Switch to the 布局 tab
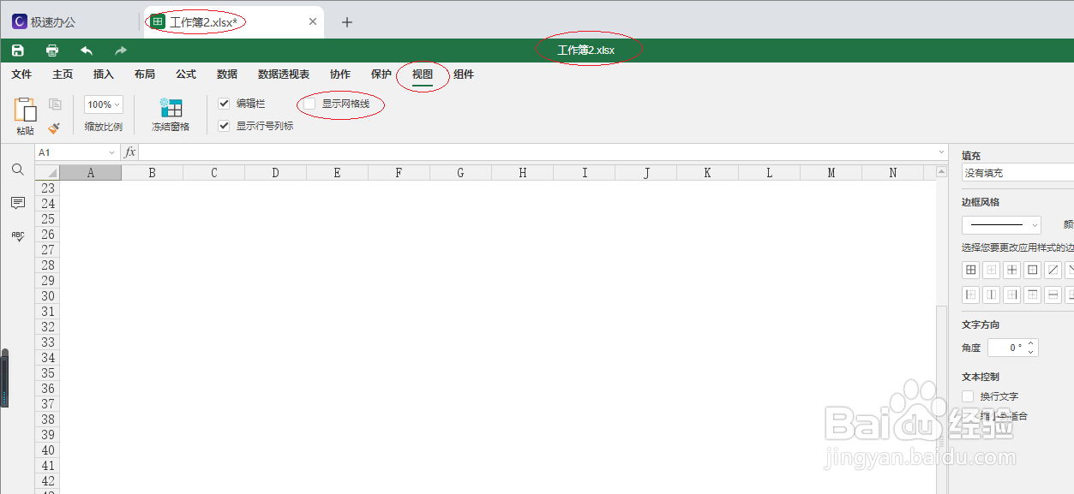The height and width of the screenshot is (494, 1074). pyautogui.click(x=145, y=74)
